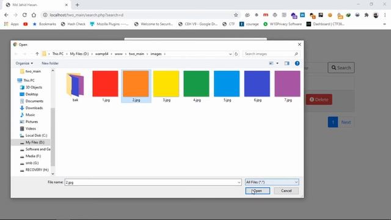Open a new browser tab

click(x=78, y=5)
